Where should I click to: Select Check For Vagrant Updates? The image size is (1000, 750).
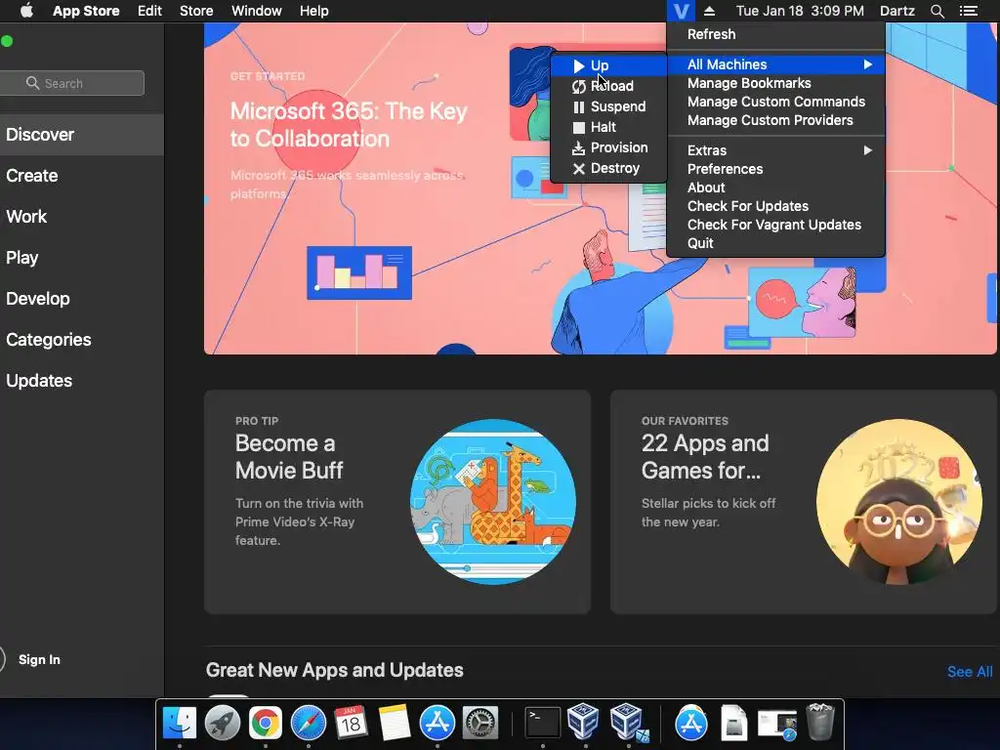(775, 225)
